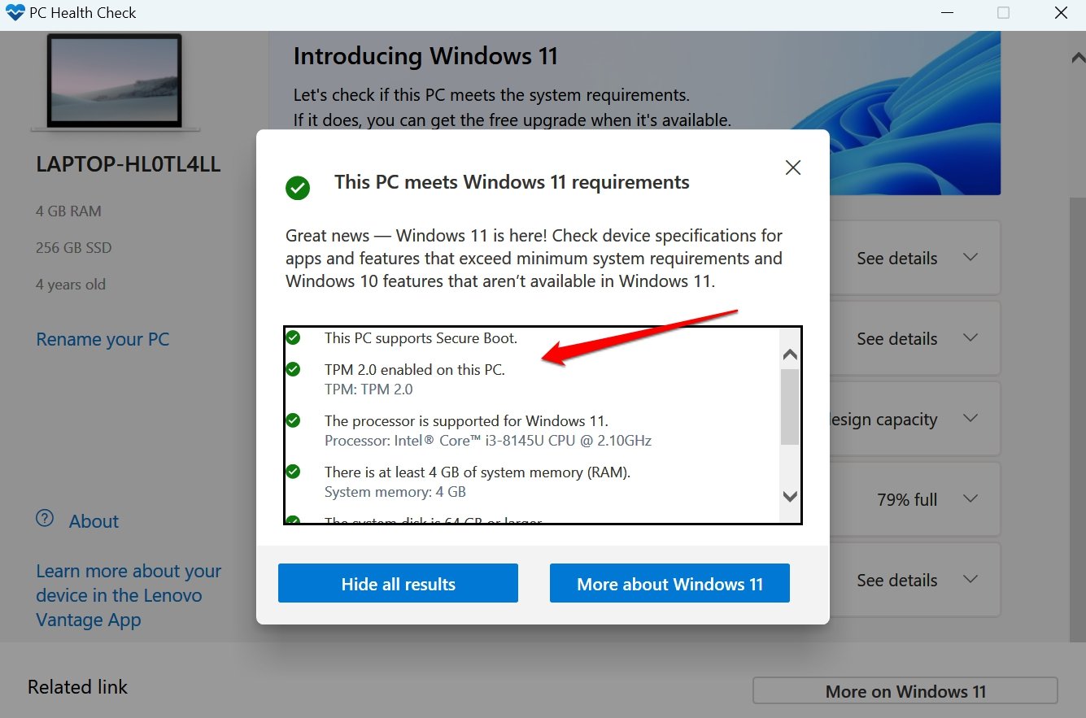Click the About question mark icon
Image resolution: width=1086 pixels, height=718 pixels.
click(45, 519)
